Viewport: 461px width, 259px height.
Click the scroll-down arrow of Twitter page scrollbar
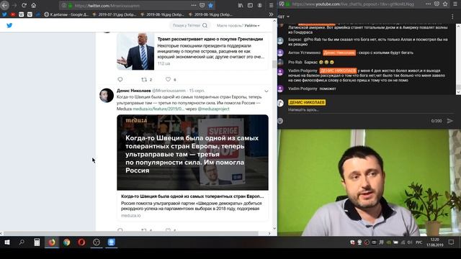point(274,229)
